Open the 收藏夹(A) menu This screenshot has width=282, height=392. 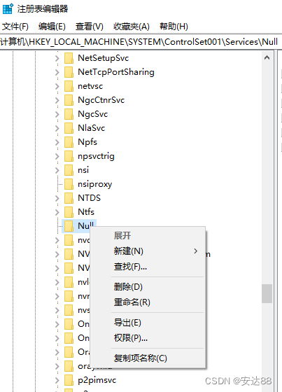click(132, 27)
